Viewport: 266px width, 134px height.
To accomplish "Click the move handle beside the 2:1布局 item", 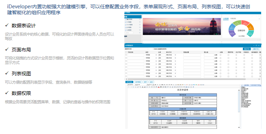I will 140,28.
